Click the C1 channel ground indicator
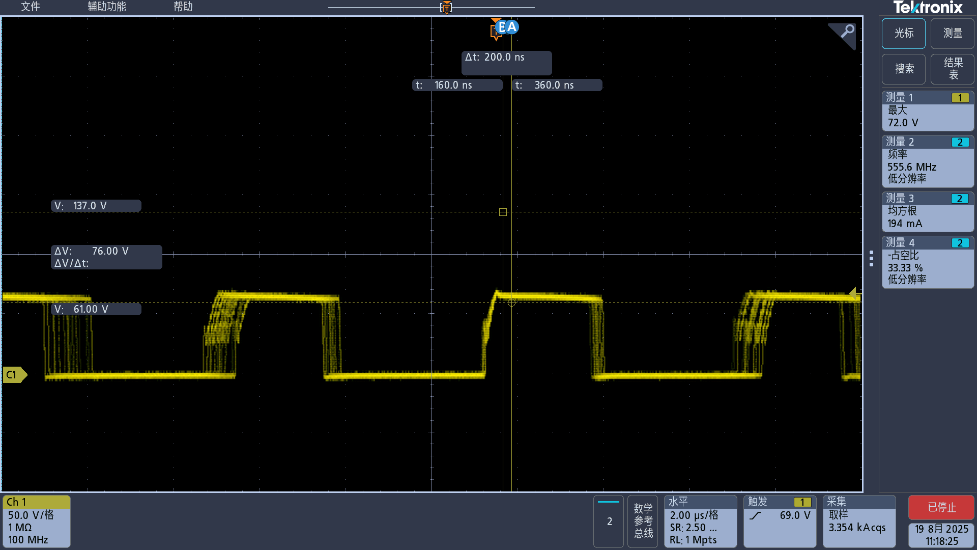 pyautogui.click(x=15, y=375)
